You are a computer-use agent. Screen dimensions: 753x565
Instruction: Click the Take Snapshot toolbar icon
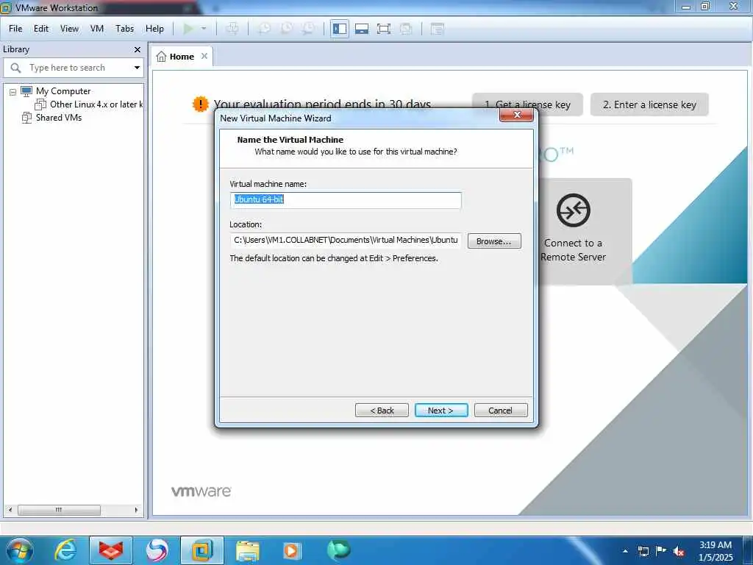point(264,29)
